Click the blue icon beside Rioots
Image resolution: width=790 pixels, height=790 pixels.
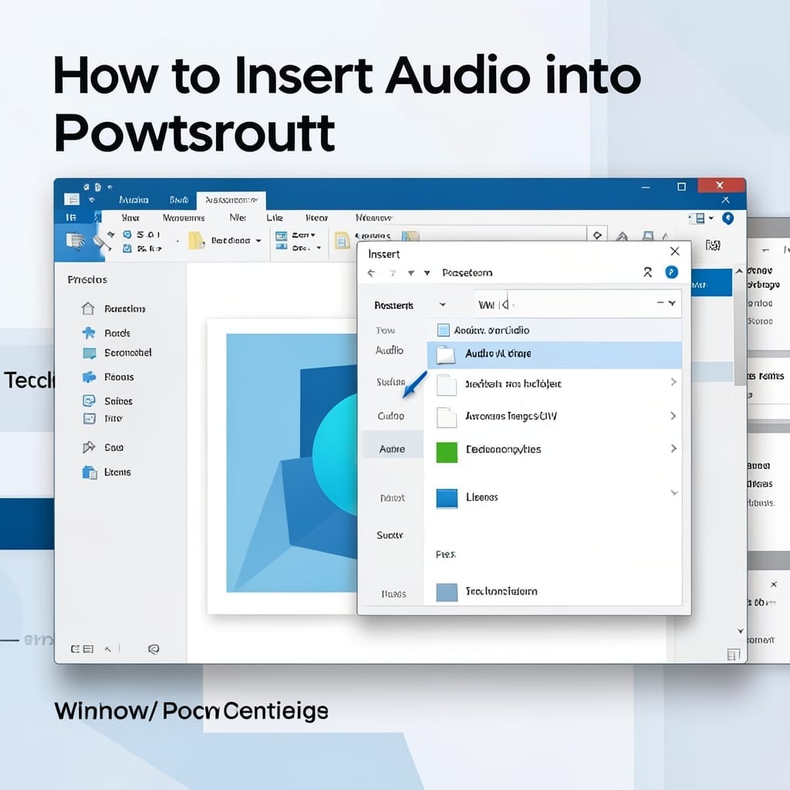point(89,376)
